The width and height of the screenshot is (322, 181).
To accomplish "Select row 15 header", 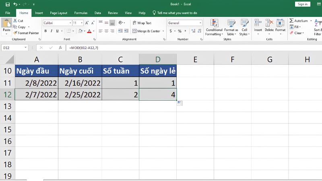I will click(7, 130).
